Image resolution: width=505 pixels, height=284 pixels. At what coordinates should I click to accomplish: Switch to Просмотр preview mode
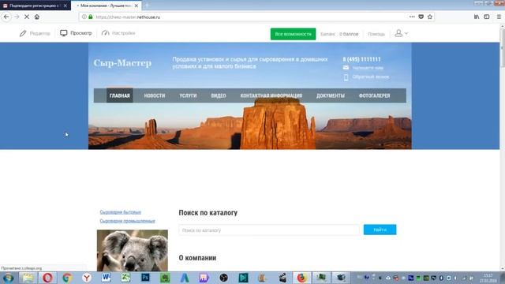[x=76, y=33]
